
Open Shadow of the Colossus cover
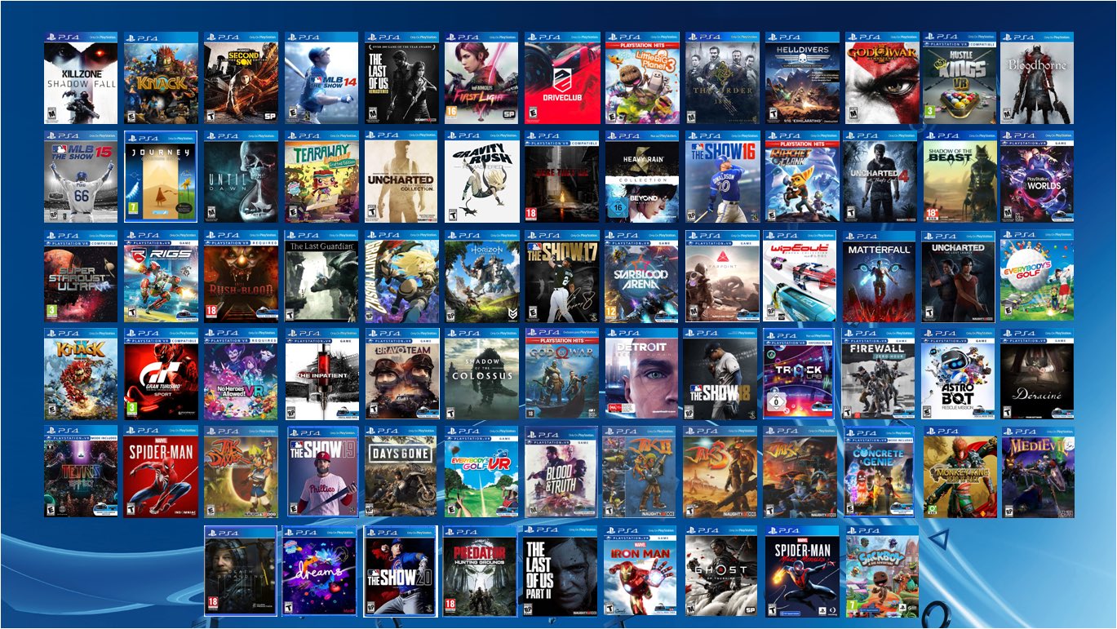click(x=481, y=374)
